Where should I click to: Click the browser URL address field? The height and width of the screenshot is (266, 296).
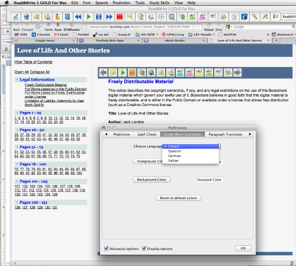(142, 27)
